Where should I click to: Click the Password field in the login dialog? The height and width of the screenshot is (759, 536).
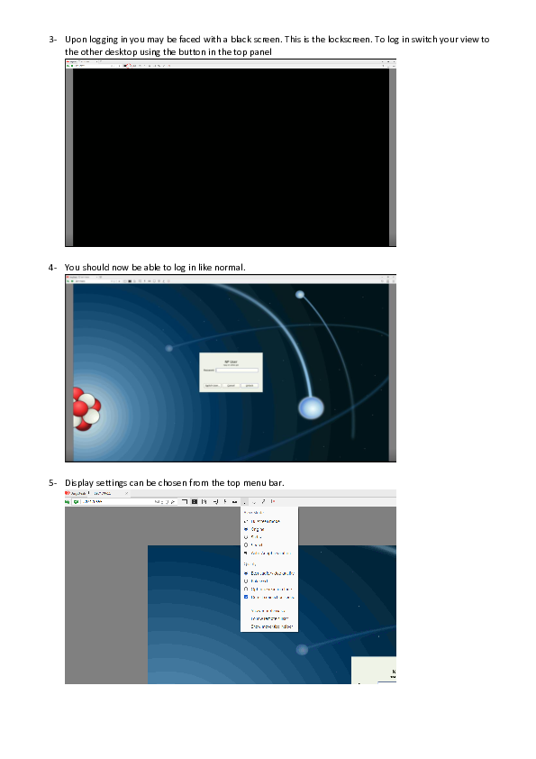tap(237, 370)
